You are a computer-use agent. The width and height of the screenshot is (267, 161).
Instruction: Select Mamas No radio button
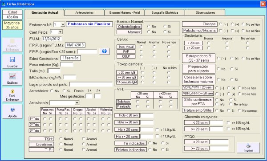[149, 32]
